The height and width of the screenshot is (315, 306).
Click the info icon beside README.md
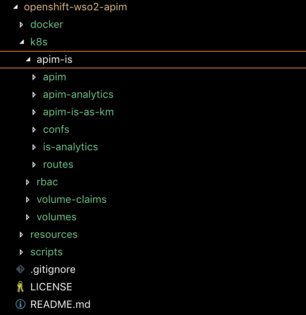point(20,304)
